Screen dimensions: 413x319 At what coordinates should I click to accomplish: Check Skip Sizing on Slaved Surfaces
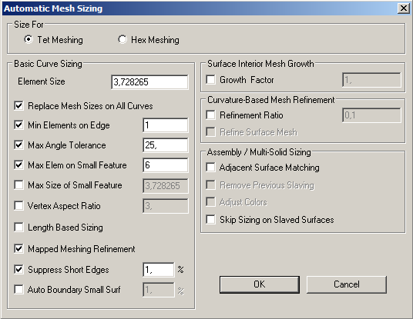pos(210,219)
